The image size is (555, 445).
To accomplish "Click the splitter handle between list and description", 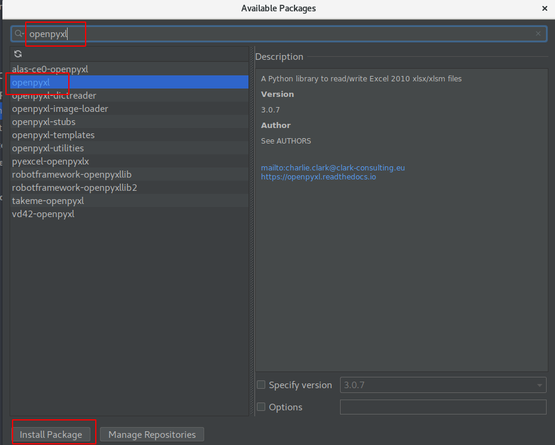I will pos(252,231).
